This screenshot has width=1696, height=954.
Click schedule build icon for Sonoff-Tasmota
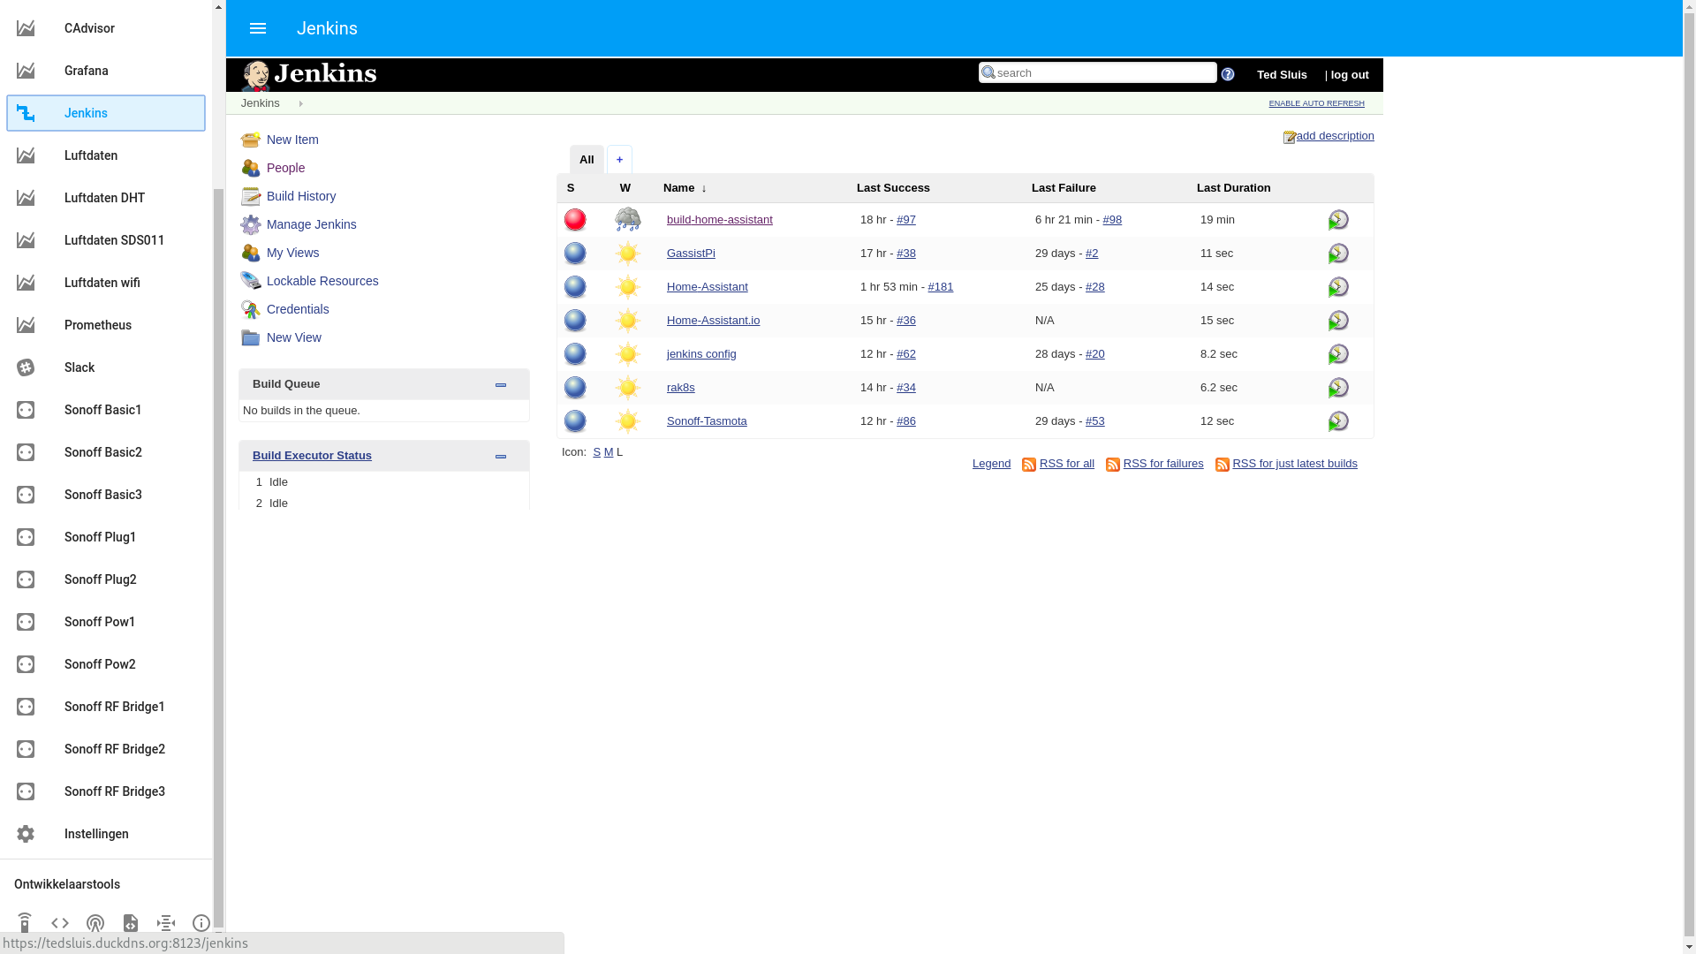[1338, 421]
